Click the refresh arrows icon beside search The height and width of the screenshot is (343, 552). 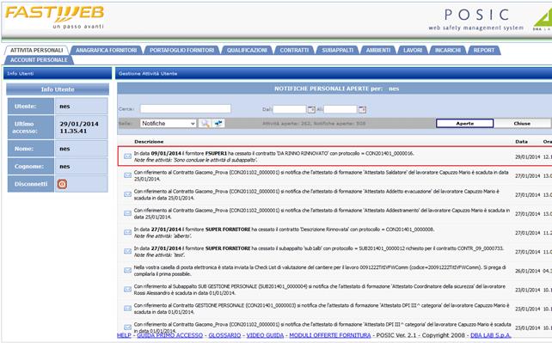[x=218, y=124]
